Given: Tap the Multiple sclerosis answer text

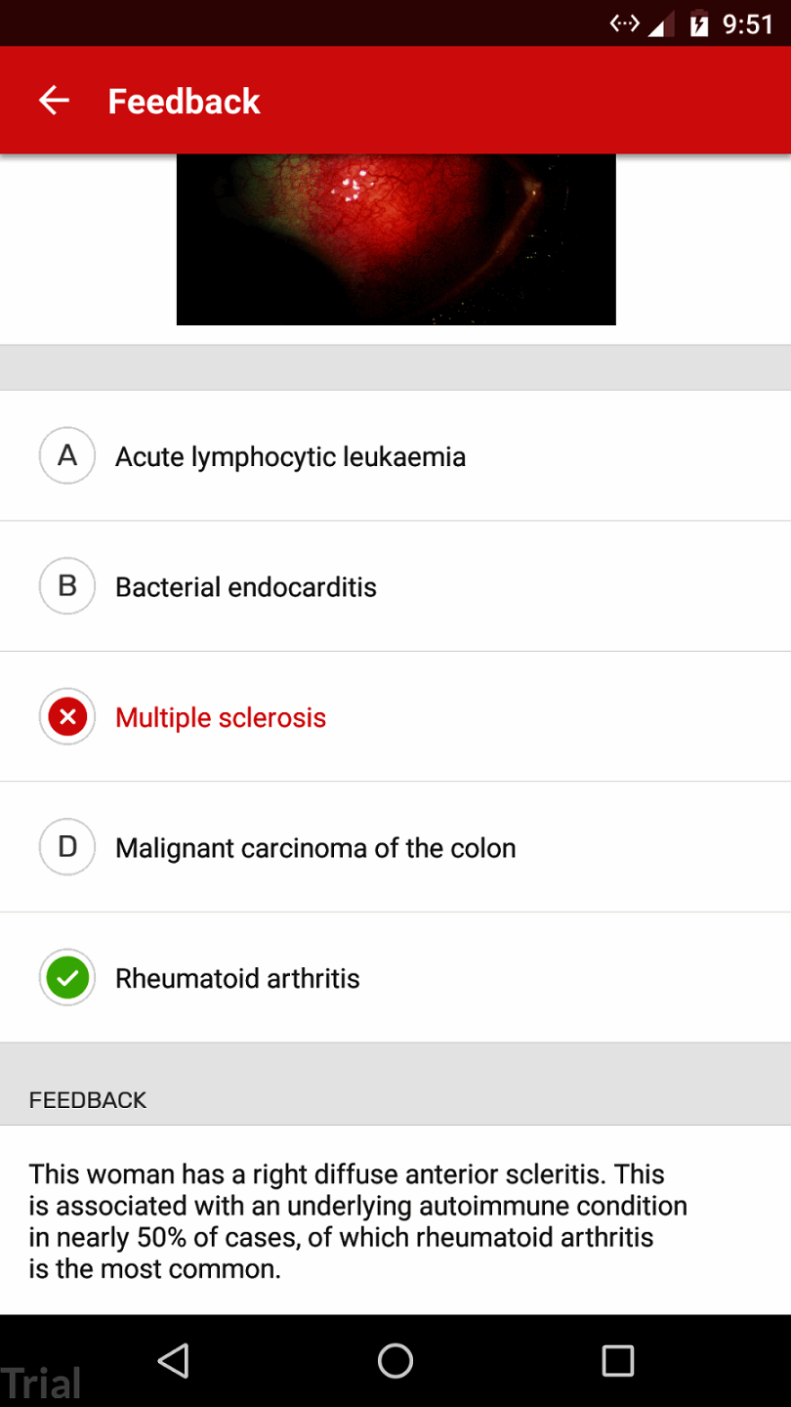Looking at the screenshot, I should pyautogui.click(x=221, y=718).
